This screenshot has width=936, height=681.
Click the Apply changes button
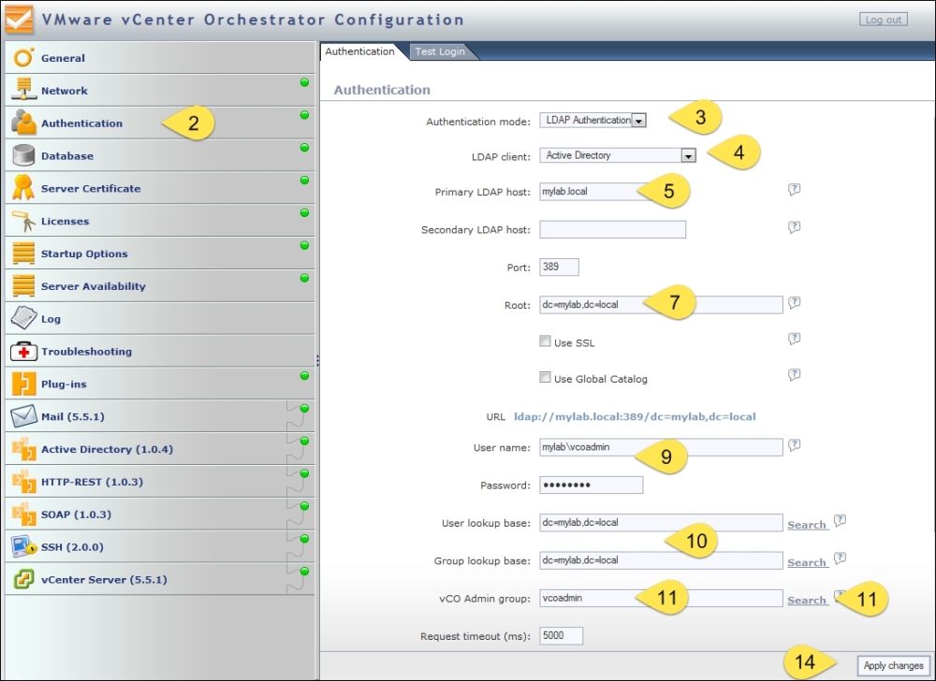[893, 666]
